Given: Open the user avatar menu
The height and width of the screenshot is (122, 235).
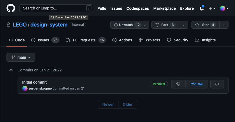Looking at the screenshot, I should (x=224, y=8).
